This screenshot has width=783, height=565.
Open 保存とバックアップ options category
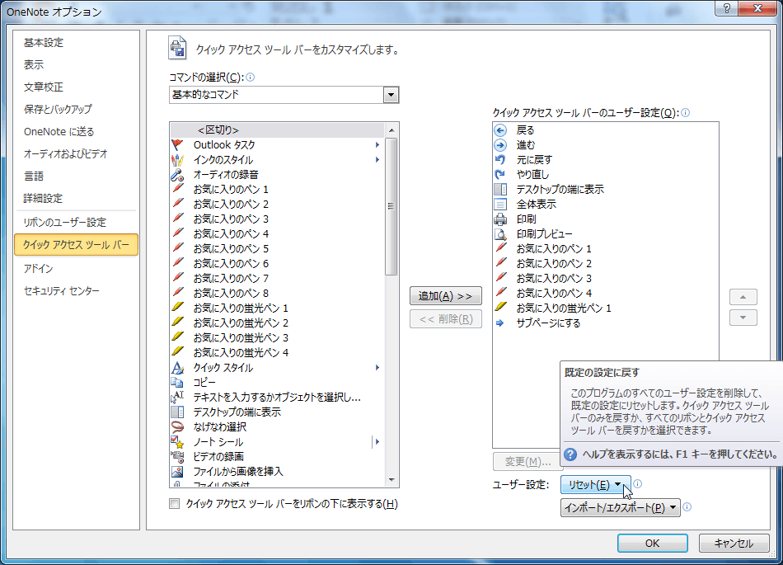[58, 109]
